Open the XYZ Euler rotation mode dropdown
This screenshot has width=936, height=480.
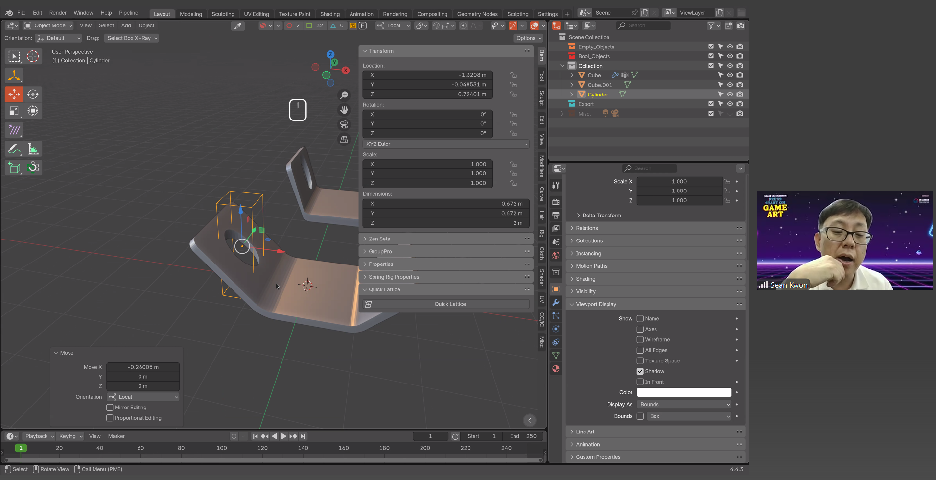click(446, 144)
